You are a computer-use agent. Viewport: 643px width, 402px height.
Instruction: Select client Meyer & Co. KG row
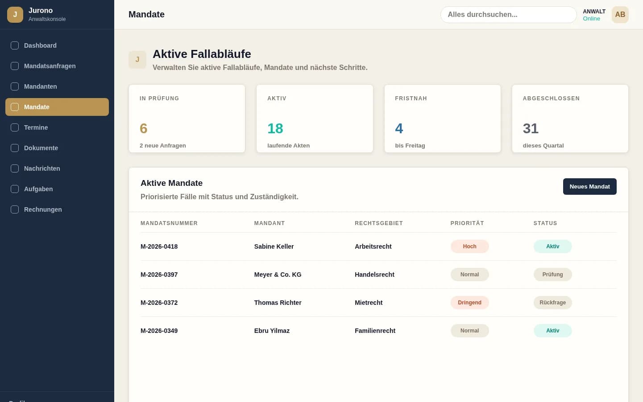tap(378, 275)
